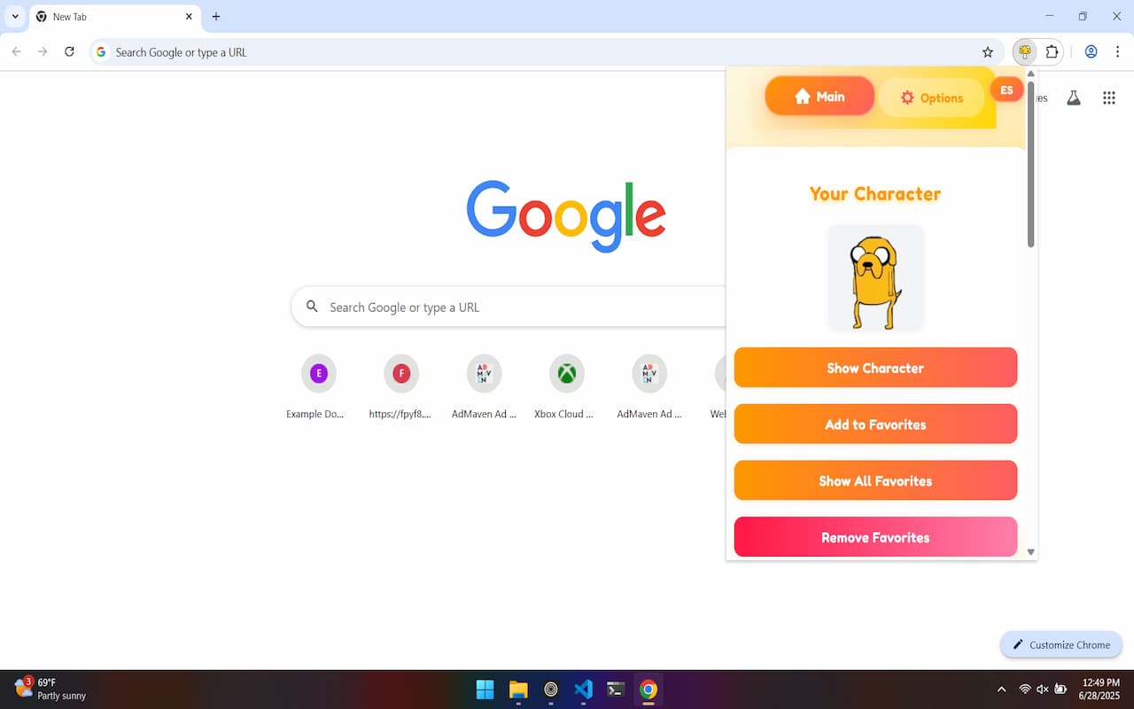Open File Explorer from the taskbar
The image size is (1134, 709).
coord(518,690)
